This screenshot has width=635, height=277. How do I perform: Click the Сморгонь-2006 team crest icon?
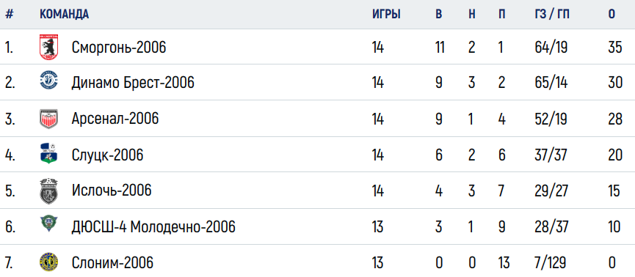pos(48,48)
